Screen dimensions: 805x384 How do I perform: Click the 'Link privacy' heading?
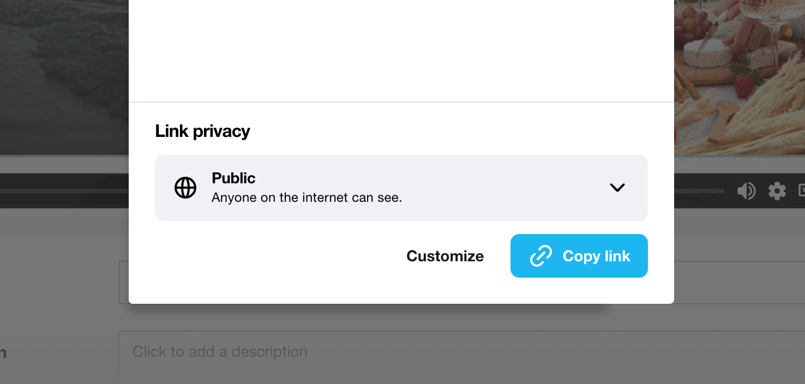tap(202, 131)
